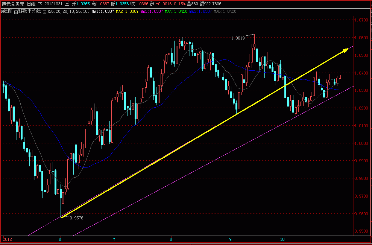Click the close price 收1.0386
The image size is (372, 245).
tap(139, 4)
